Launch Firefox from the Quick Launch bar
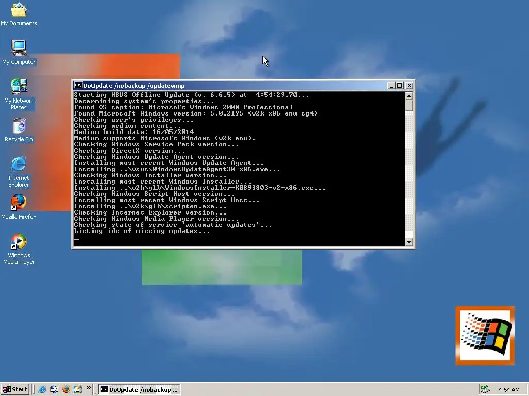The width and height of the screenshot is (529, 396). pos(66,389)
